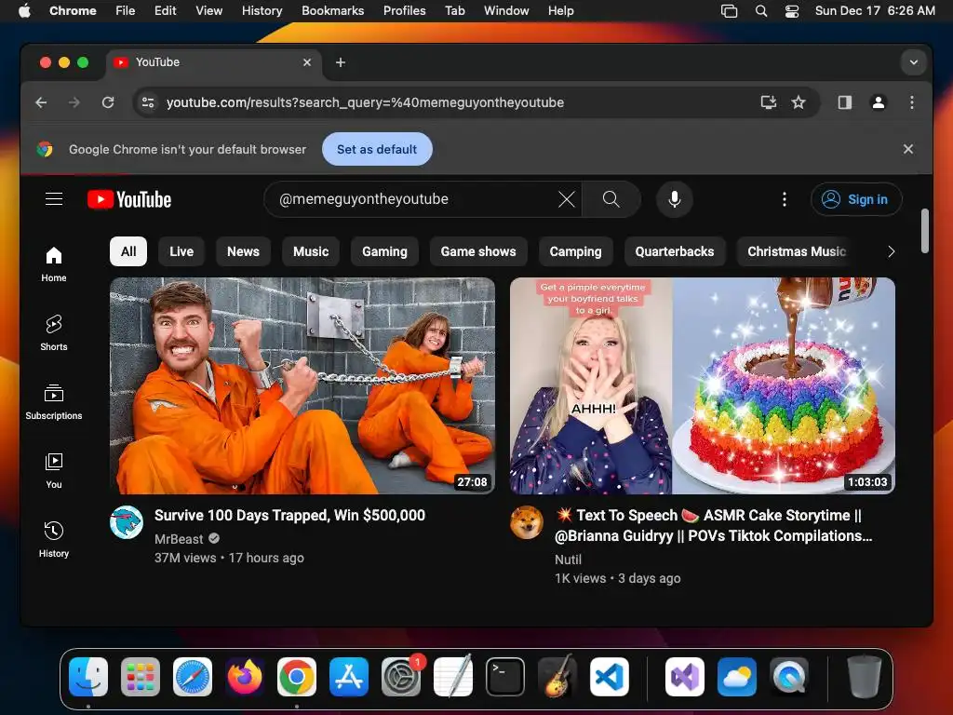Open Spotlight search in menu bar
Screen dimensions: 953x715
click(761, 10)
